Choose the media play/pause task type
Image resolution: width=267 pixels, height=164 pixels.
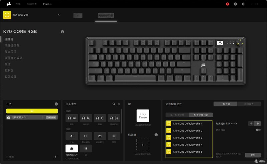tap(86, 136)
